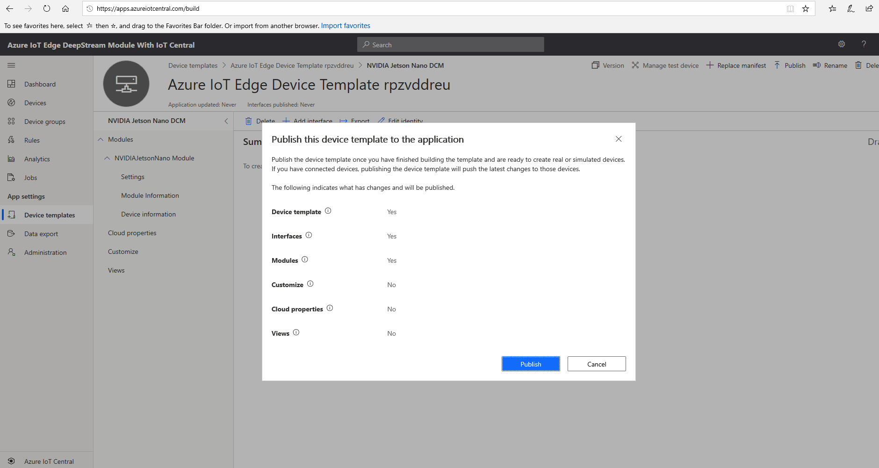Viewport: 879px width, 468px height.
Task: Select Device templates in the sidebar
Action: tap(47, 215)
